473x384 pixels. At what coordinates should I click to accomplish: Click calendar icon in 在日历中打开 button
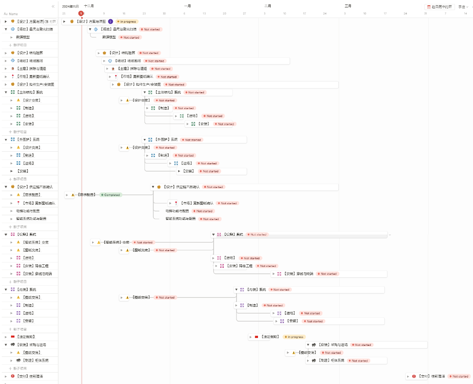click(x=429, y=7)
